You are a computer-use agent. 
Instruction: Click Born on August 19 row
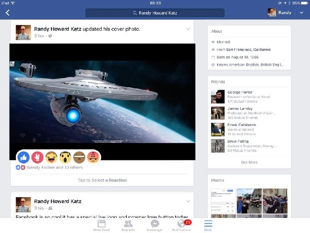(x=249, y=57)
